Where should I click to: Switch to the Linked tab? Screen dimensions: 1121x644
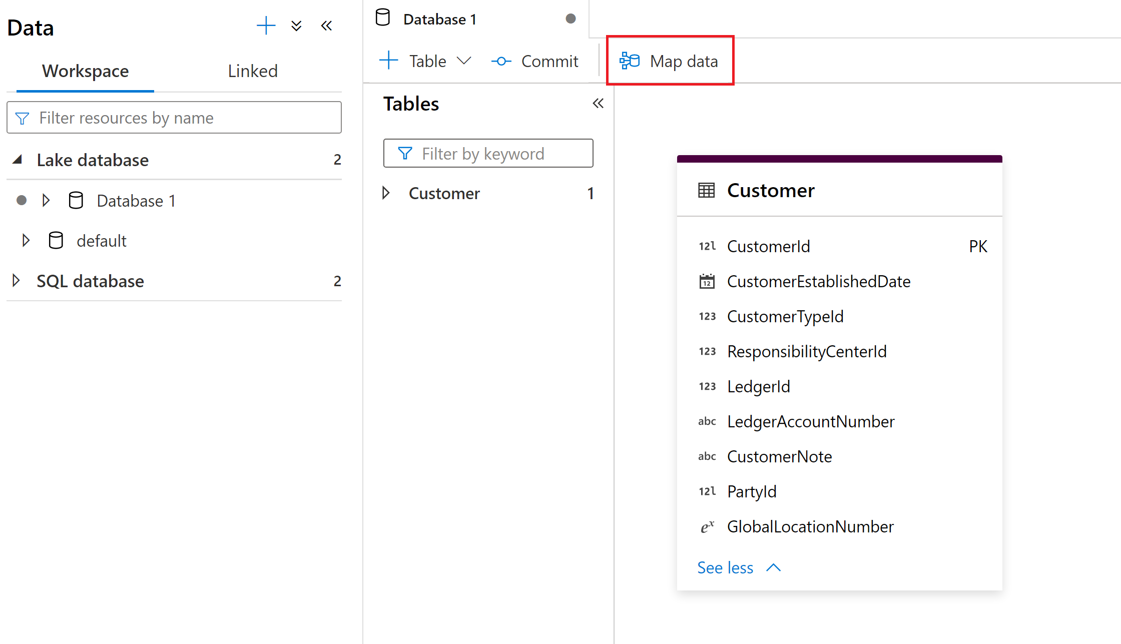click(x=253, y=71)
